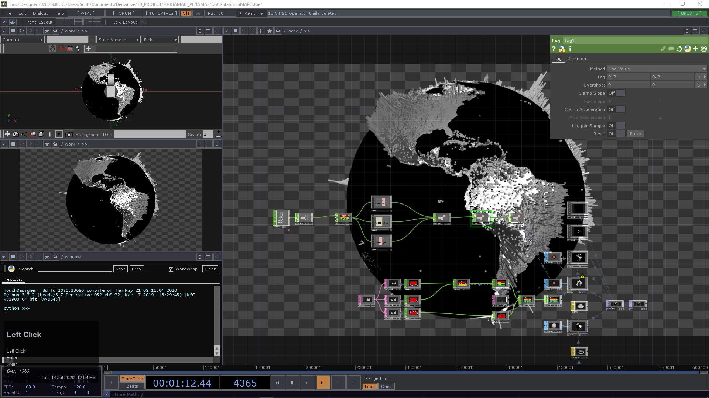This screenshot has width=709, height=398.
Task: Click the round Python icon in the lag1 header
Action: [x=688, y=49]
